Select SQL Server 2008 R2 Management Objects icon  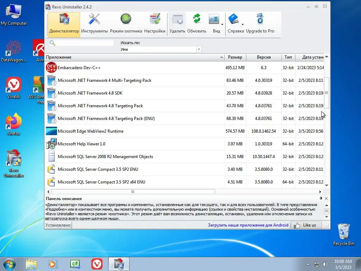point(51,156)
